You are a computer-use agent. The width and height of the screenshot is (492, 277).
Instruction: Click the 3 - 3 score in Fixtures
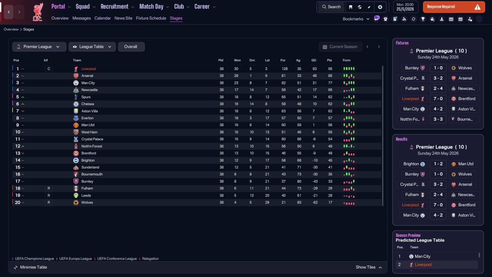tap(438, 119)
